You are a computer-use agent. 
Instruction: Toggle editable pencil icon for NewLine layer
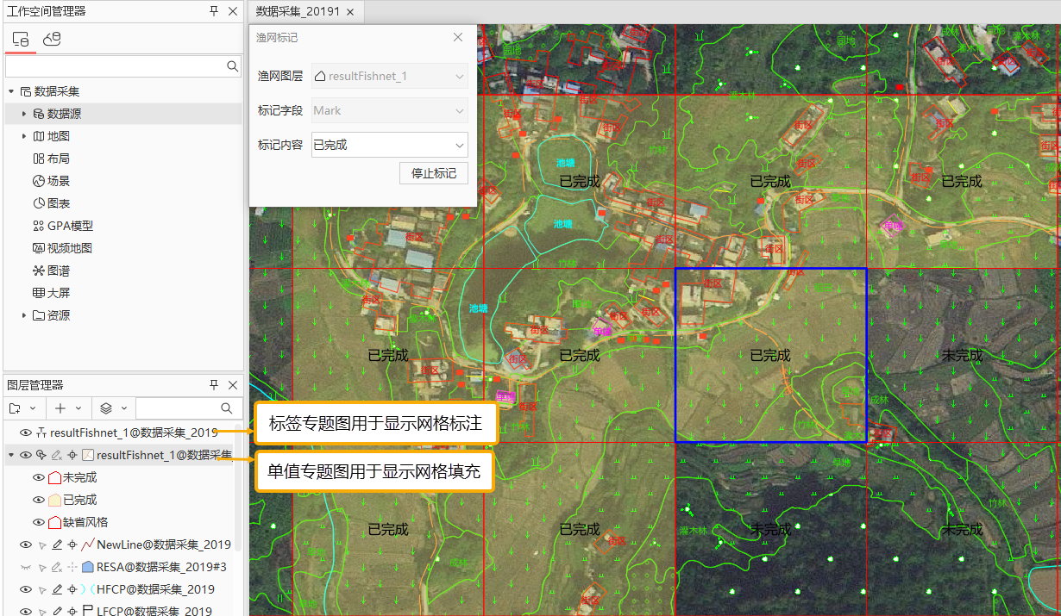tap(57, 544)
